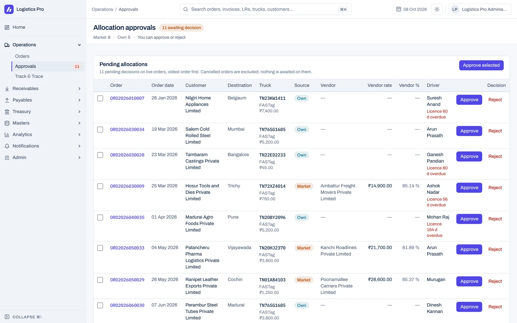Click the calendar icon beside 08 Oct 2026

pyautogui.click(x=399, y=9)
